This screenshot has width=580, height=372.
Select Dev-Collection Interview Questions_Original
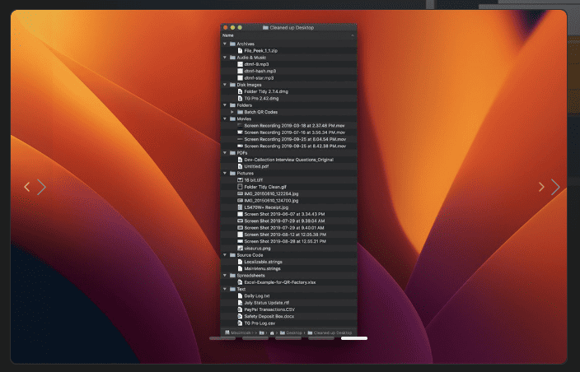pos(289,160)
